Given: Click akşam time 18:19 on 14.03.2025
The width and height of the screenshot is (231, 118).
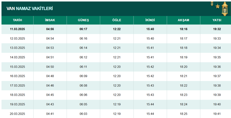Looking at the screenshot, I should coord(183,57).
